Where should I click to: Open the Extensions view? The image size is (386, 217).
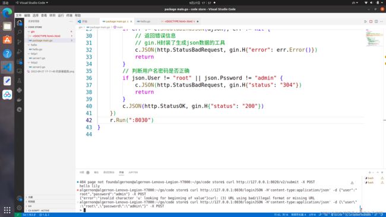tap(19, 62)
